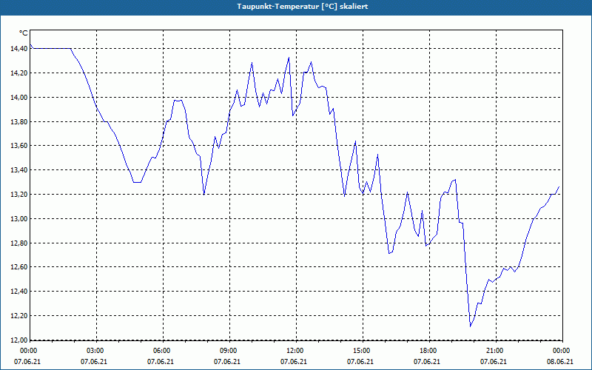592x370 pixels.
Task: Click the °C unit label on y-axis
Action: click(23, 33)
